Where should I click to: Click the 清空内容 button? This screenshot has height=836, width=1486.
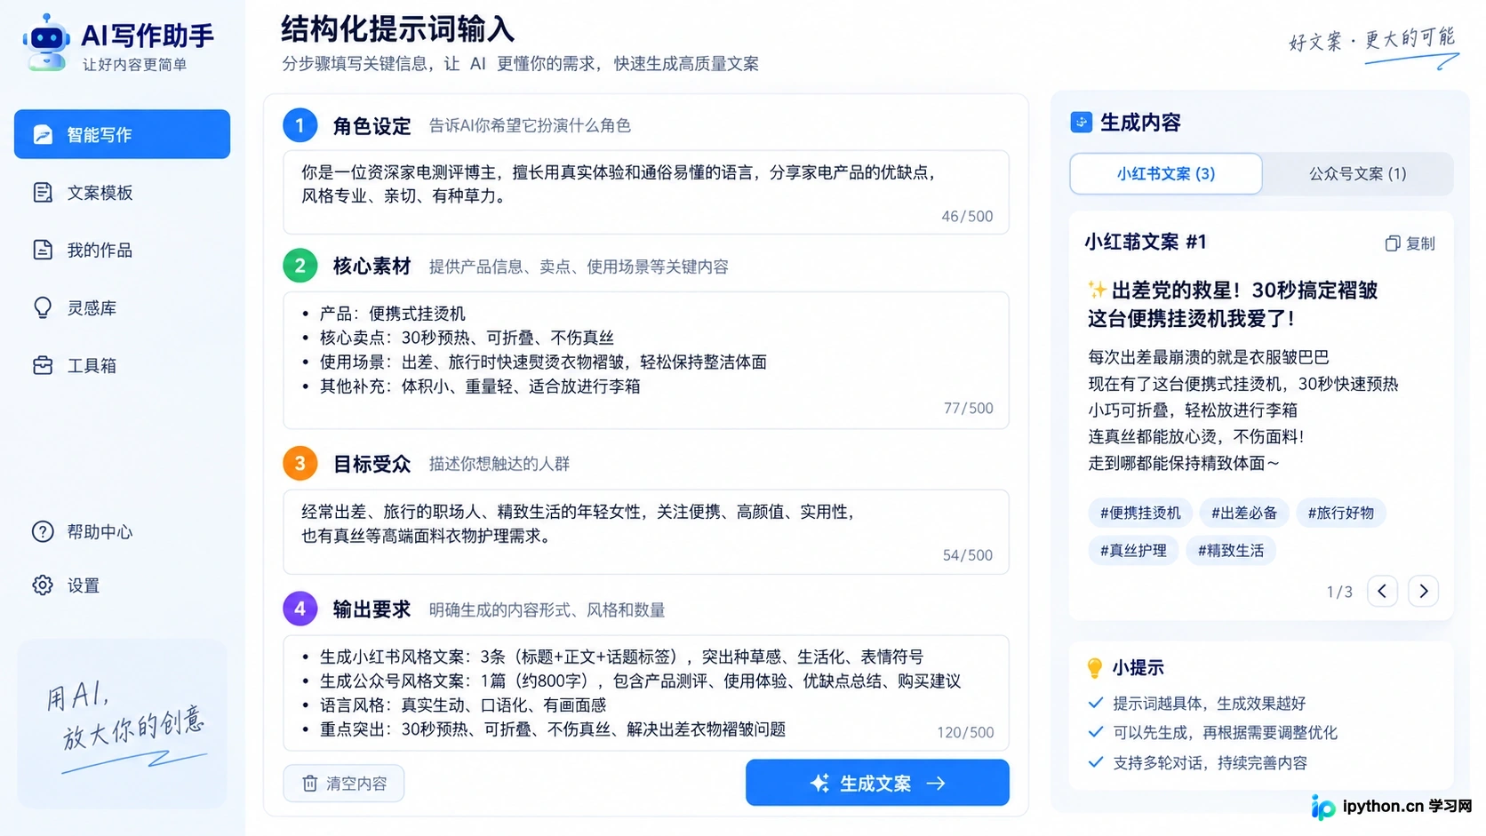pos(344,784)
